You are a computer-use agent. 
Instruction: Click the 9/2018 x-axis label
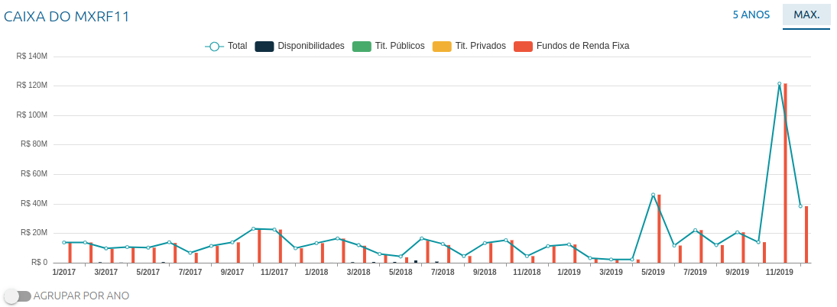pos(485,272)
